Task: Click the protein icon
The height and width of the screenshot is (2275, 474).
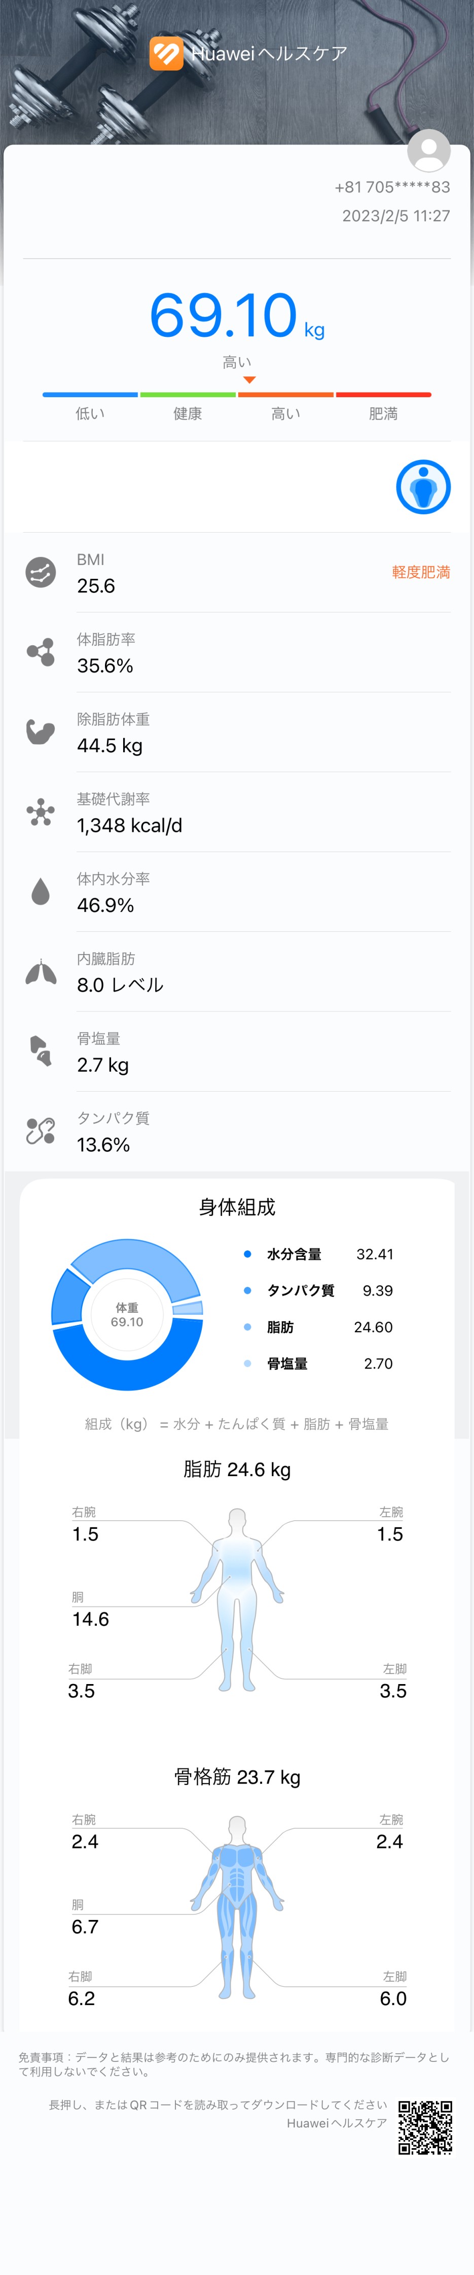Action: tap(41, 1131)
